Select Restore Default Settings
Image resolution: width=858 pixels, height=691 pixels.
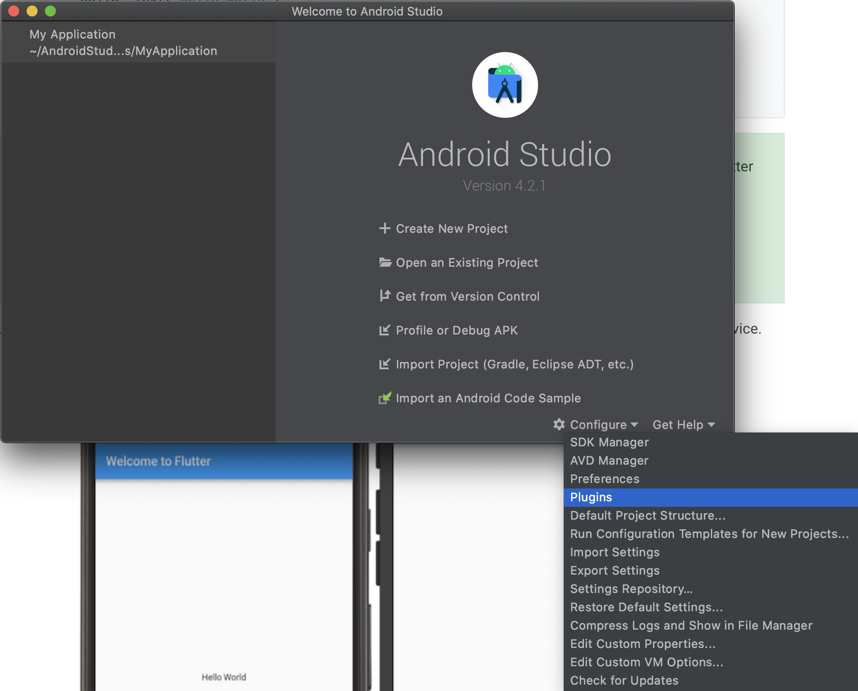pos(710,607)
